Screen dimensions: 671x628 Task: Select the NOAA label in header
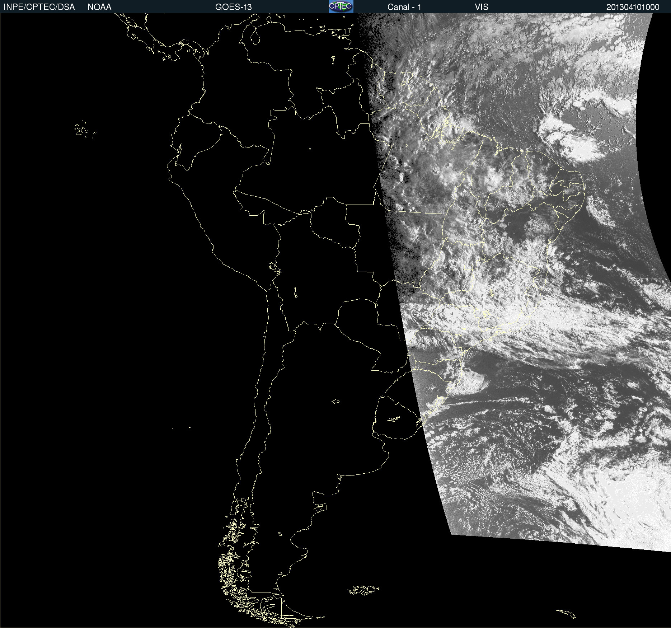pyautogui.click(x=99, y=7)
